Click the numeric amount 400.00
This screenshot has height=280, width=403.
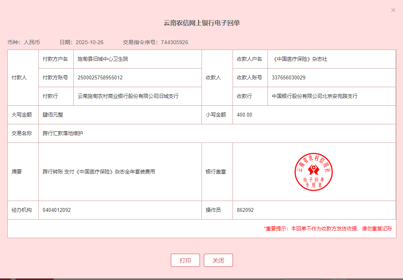click(x=244, y=115)
